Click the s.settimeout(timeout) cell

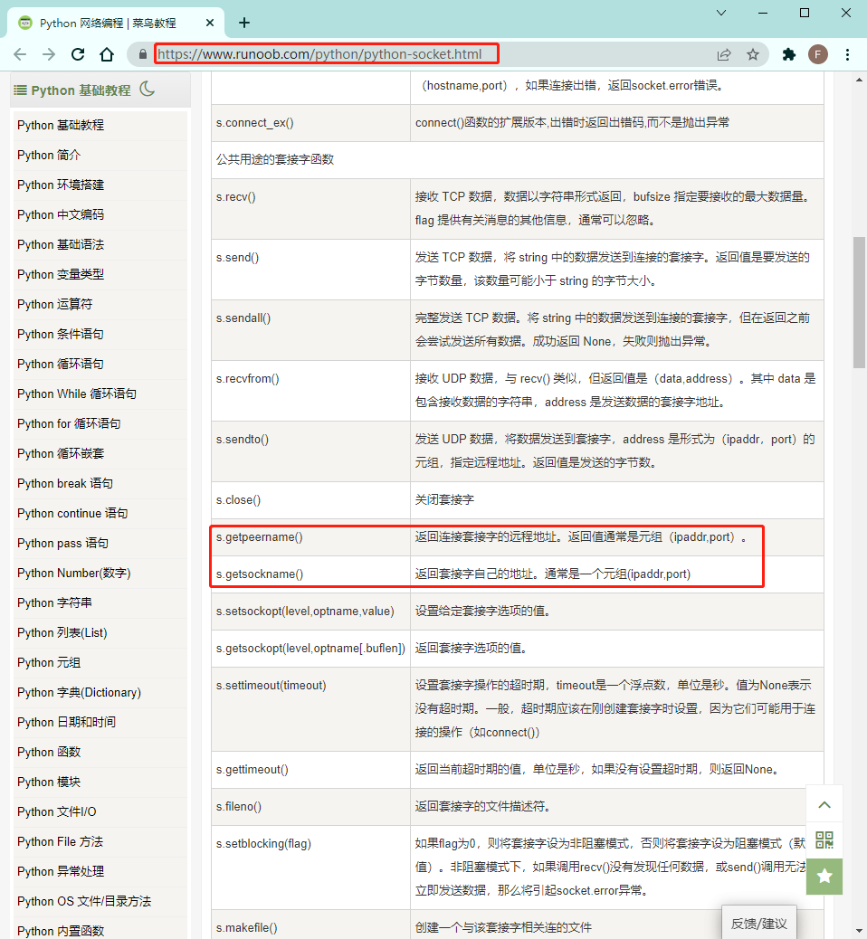(310, 709)
